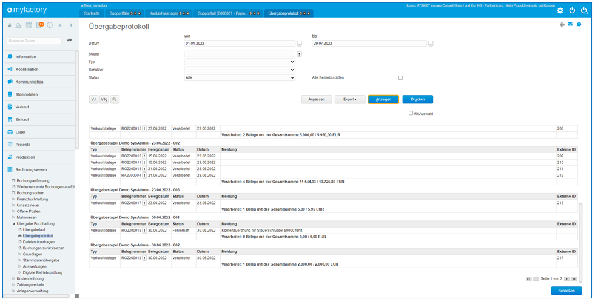
Task: Click the VJ quick date button
Action: click(x=93, y=99)
